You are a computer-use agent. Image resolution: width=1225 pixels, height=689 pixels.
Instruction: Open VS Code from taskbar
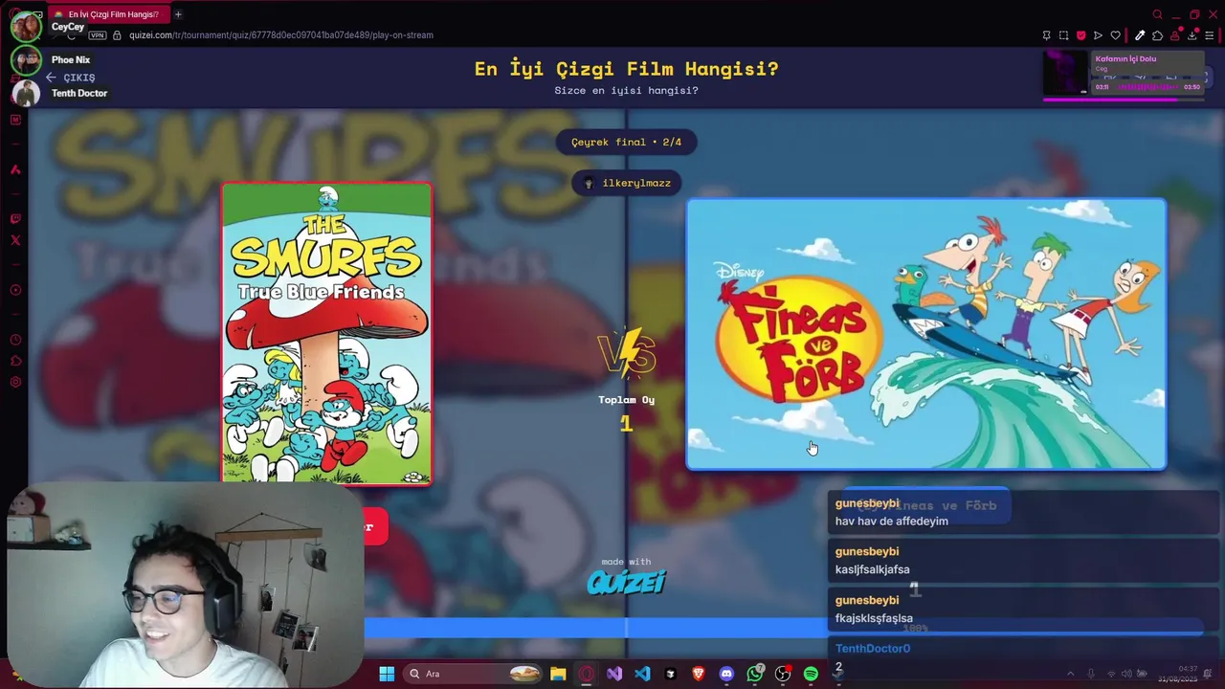(x=642, y=674)
